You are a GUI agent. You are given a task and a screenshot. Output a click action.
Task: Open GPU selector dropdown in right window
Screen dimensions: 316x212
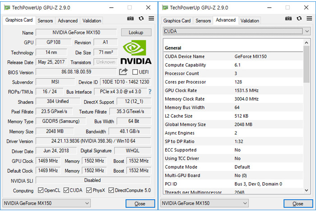tap(221, 203)
